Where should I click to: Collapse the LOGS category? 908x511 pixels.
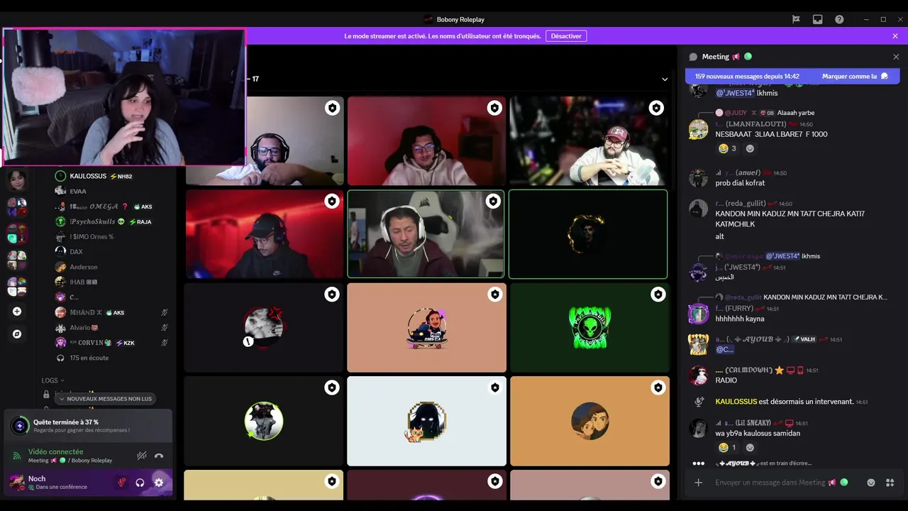pyautogui.click(x=52, y=380)
